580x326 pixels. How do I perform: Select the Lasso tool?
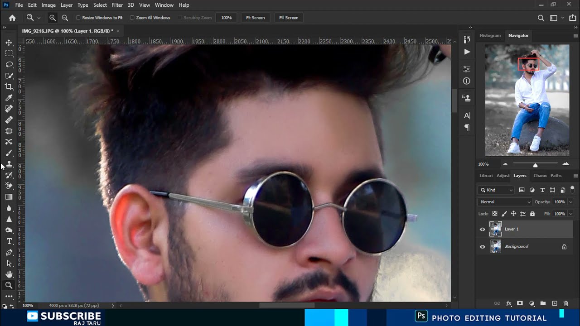click(9, 65)
